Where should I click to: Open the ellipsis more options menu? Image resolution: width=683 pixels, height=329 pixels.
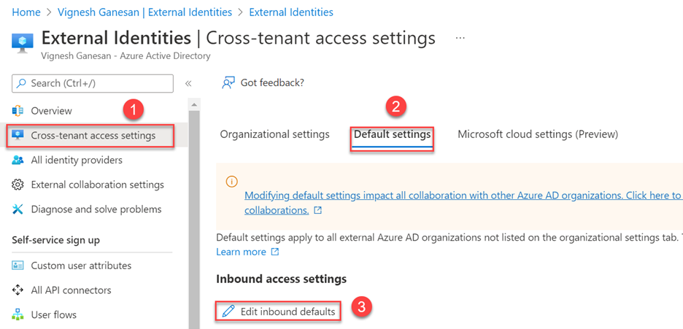point(460,38)
